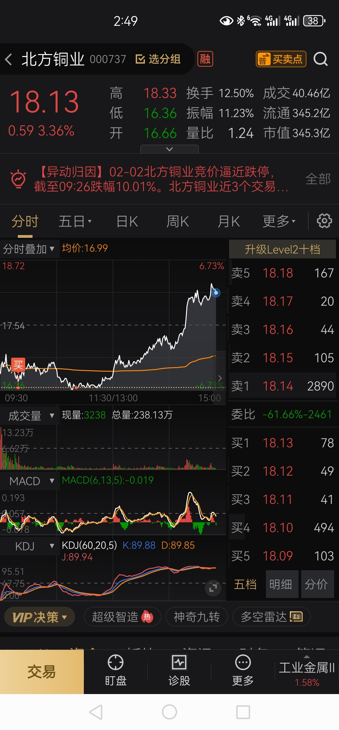Select 卖4 order row at 18.17
This screenshot has height=730, width=339.
(282, 301)
